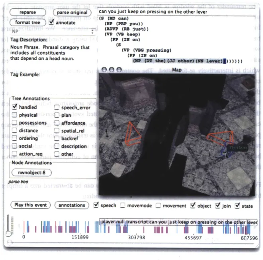Tick the action_req checkbox
Image resolution: width=263 pixels, height=260 pixels.
click(x=15, y=154)
